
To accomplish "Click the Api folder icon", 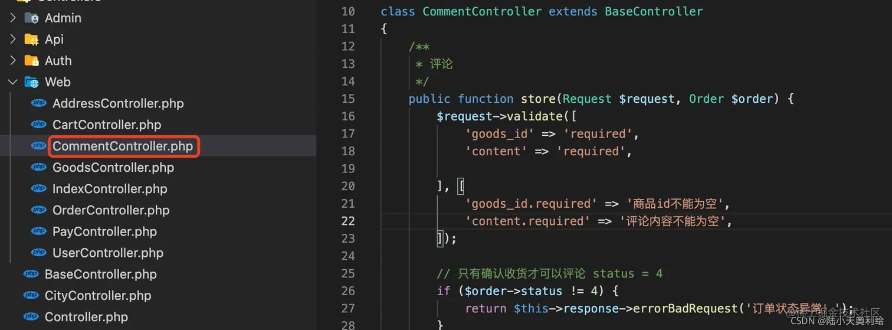I will pos(31,40).
